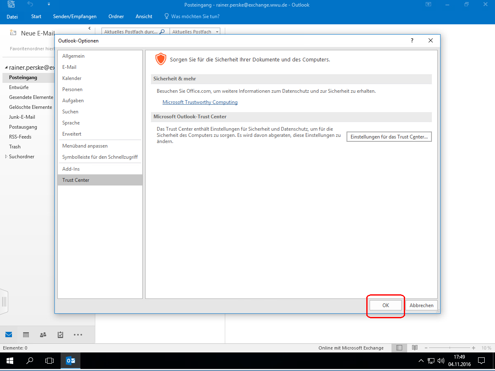Open the Mail view icon in navigation bar
The image size is (495, 371).
coord(9,335)
